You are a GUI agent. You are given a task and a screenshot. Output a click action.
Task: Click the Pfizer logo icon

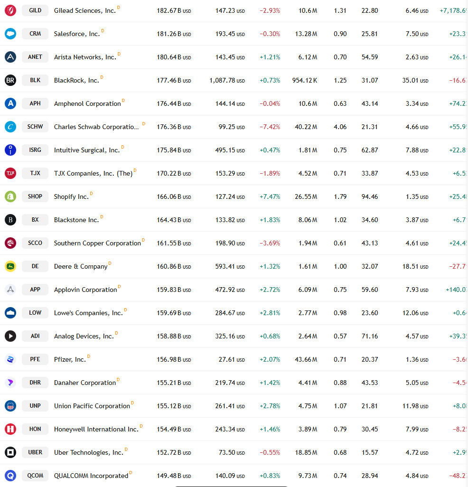click(x=10, y=359)
